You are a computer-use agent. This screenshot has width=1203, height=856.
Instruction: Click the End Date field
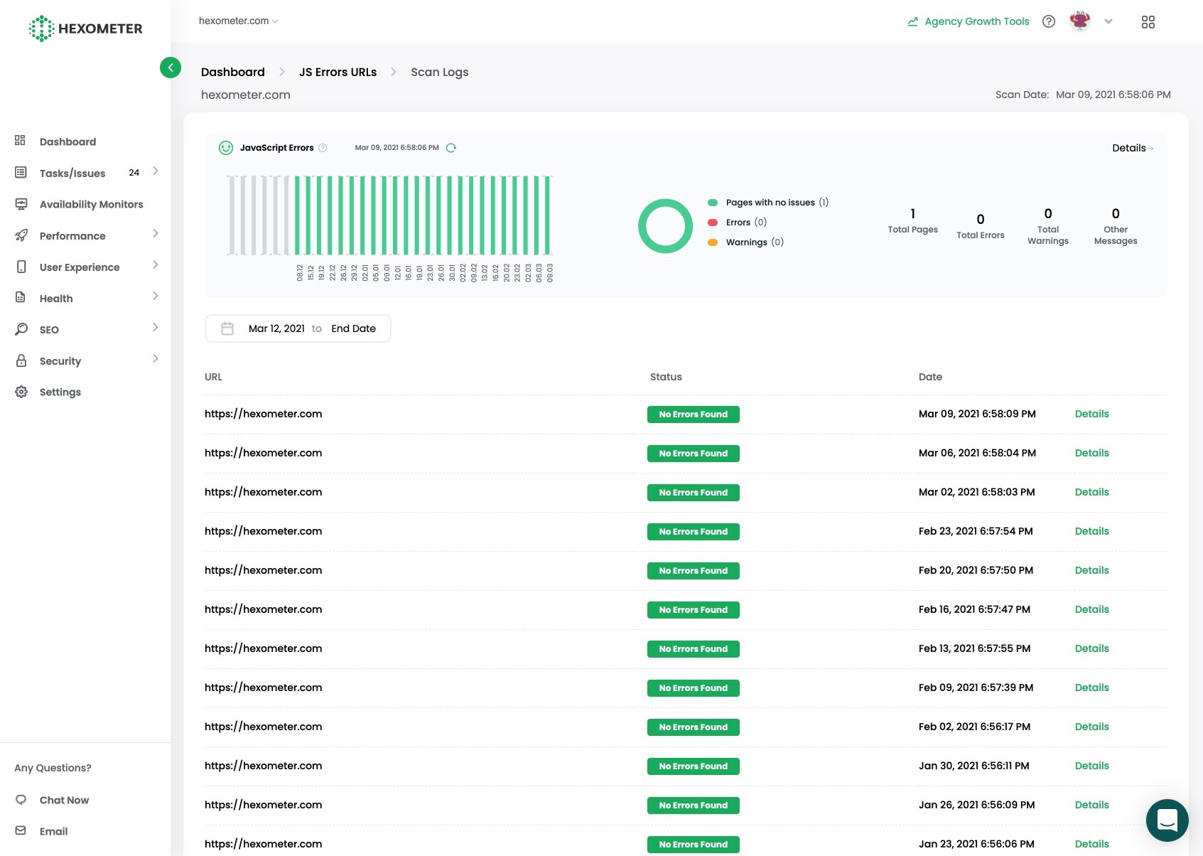(x=354, y=328)
